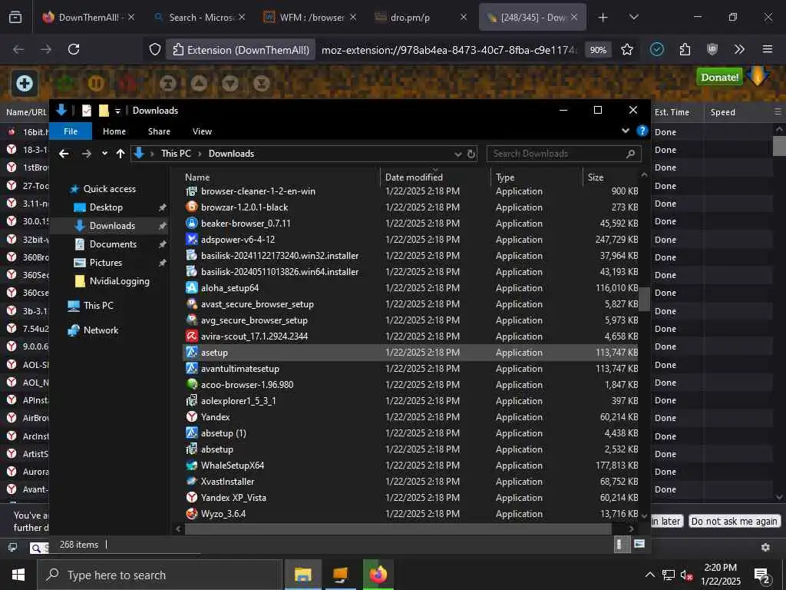Click the muted volume tray icon

tap(687, 575)
